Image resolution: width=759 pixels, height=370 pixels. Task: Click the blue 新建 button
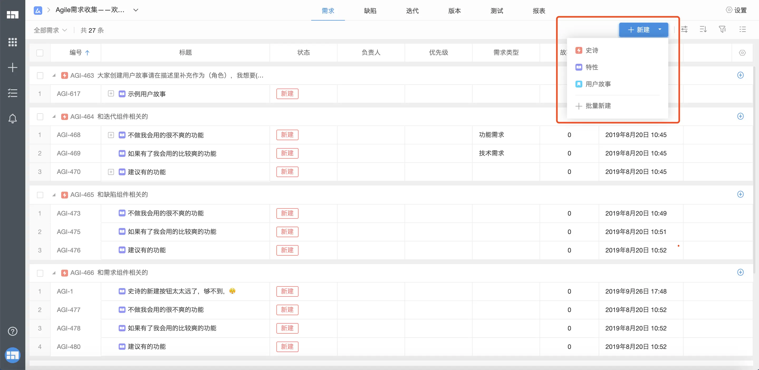click(x=638, y=30)
